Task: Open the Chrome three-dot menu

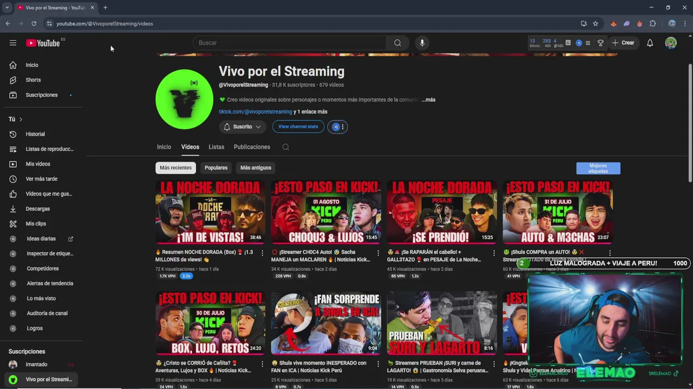Action: click(685, 23)
